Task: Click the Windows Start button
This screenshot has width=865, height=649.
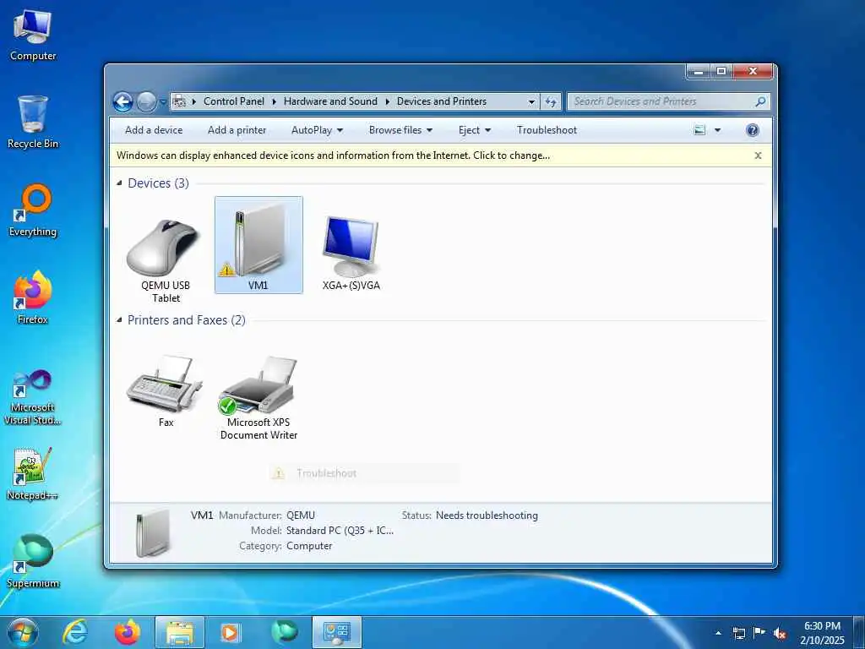Action: (22, 632)
